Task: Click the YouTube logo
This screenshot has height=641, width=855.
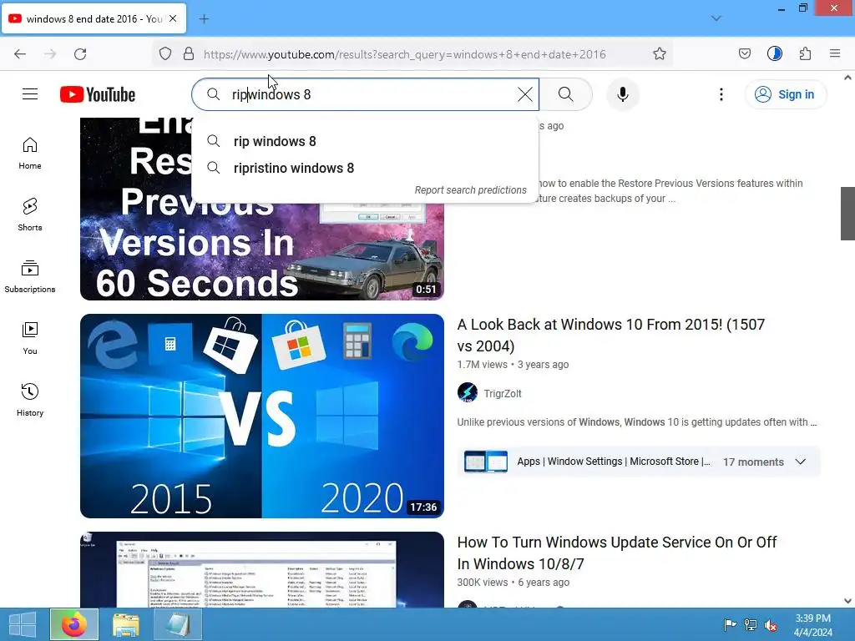Action: click(x=98, y=94)
